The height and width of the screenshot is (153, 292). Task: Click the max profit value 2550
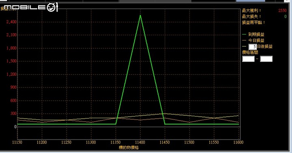pyautogui.click(x=282, y=11)
